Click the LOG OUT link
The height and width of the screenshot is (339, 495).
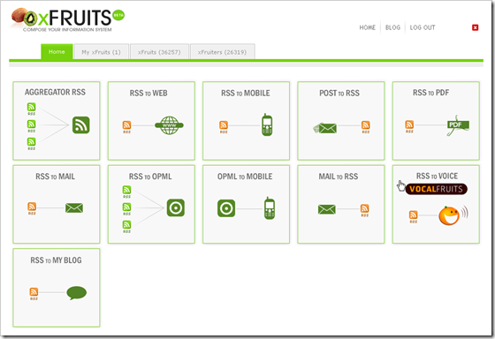point(423,27)
